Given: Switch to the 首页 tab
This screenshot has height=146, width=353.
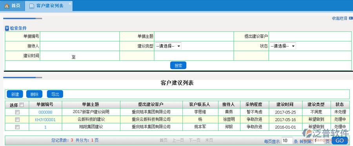Looking at the screenshot, I should coord(13,6).
